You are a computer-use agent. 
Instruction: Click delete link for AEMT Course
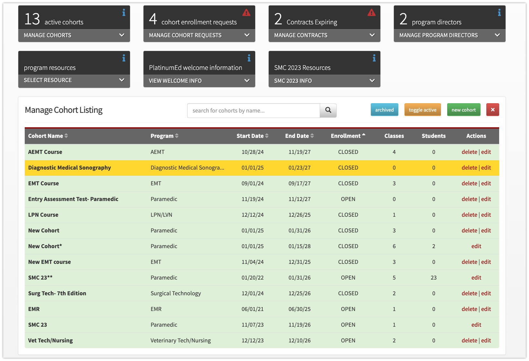point(469,152)
